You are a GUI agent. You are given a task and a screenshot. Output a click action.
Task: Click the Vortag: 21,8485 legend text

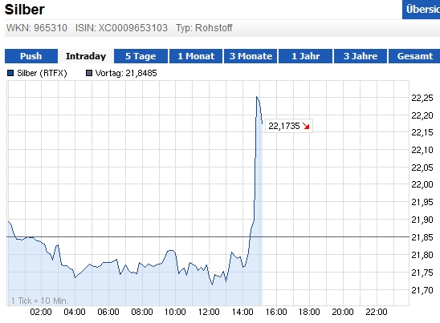point(126,73)
